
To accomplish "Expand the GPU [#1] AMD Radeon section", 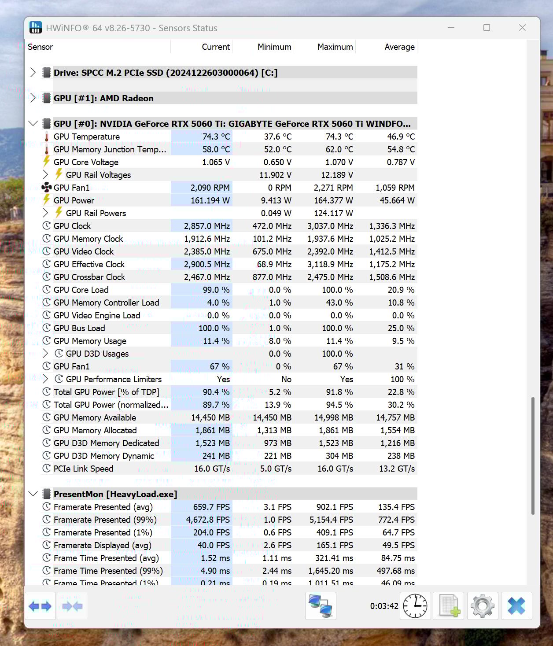I will (33, 98).
